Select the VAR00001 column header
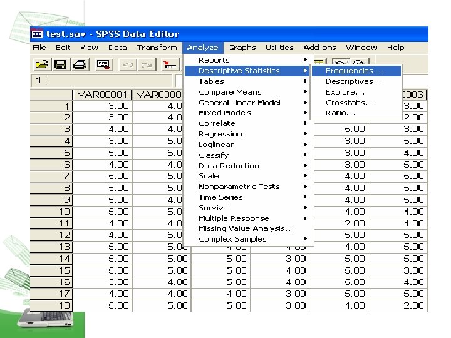The width and height of the screenshot is (451, 338). tap(102, 95)
